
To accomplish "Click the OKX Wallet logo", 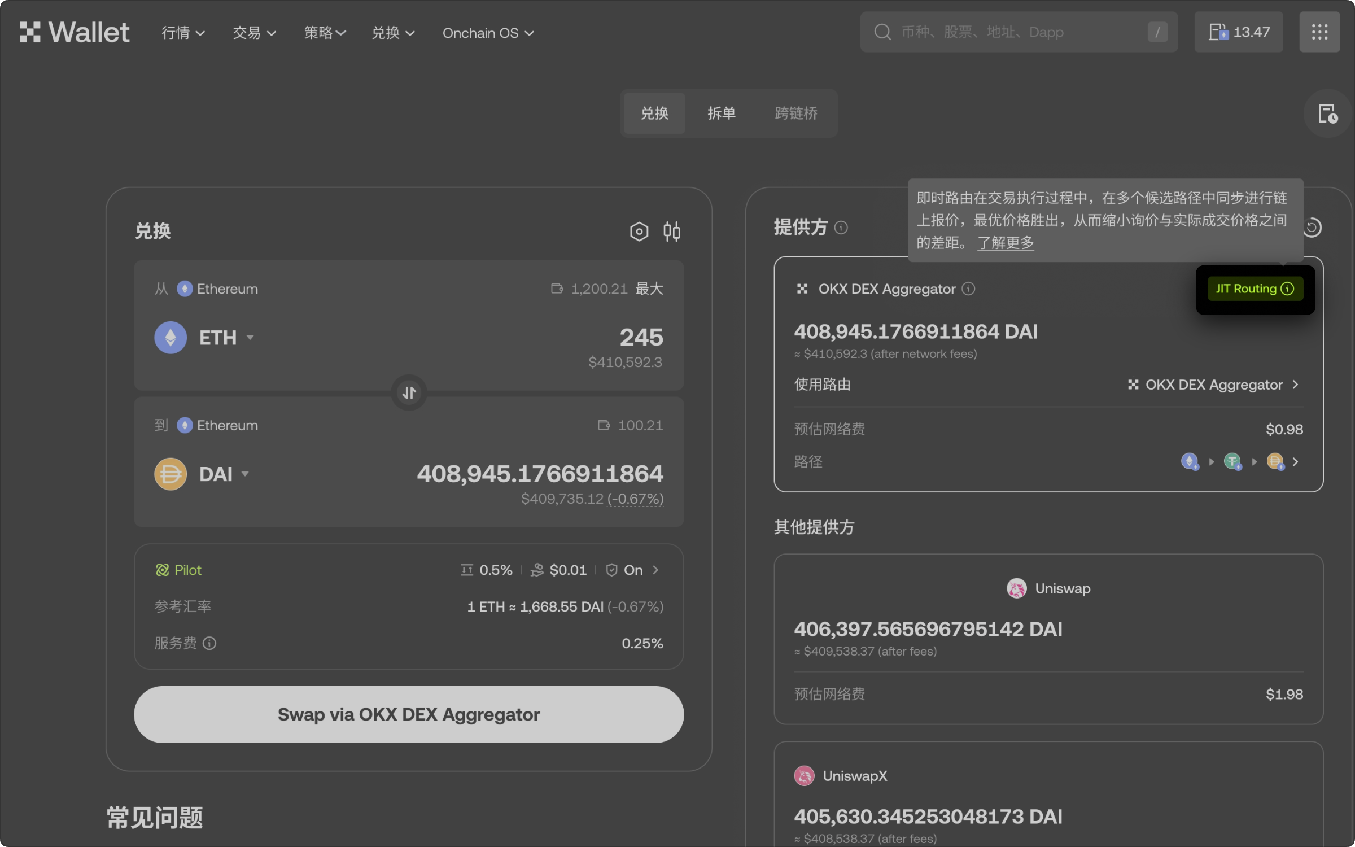I will click(x=75, y=32).
